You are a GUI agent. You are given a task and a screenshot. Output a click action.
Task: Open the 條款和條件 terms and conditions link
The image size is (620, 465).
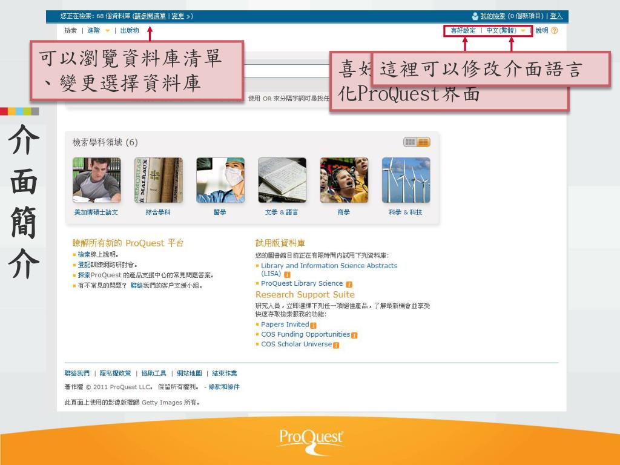(224, 387)
